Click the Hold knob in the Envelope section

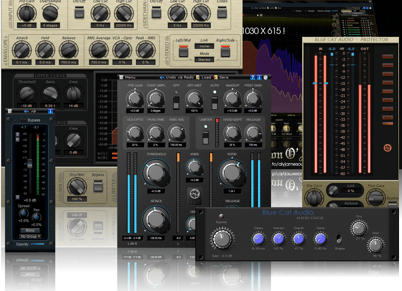[x=45, y=50]
